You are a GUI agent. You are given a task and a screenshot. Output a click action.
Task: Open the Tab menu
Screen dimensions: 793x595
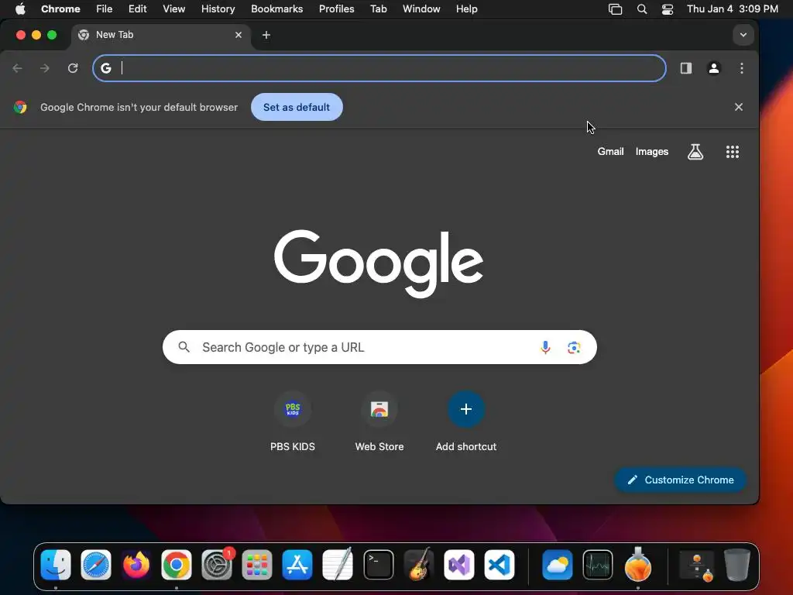[x=378, y=9]
